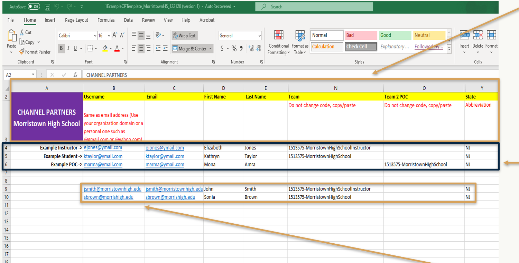Open the Calibri font name dropdown

pos(95,36)
